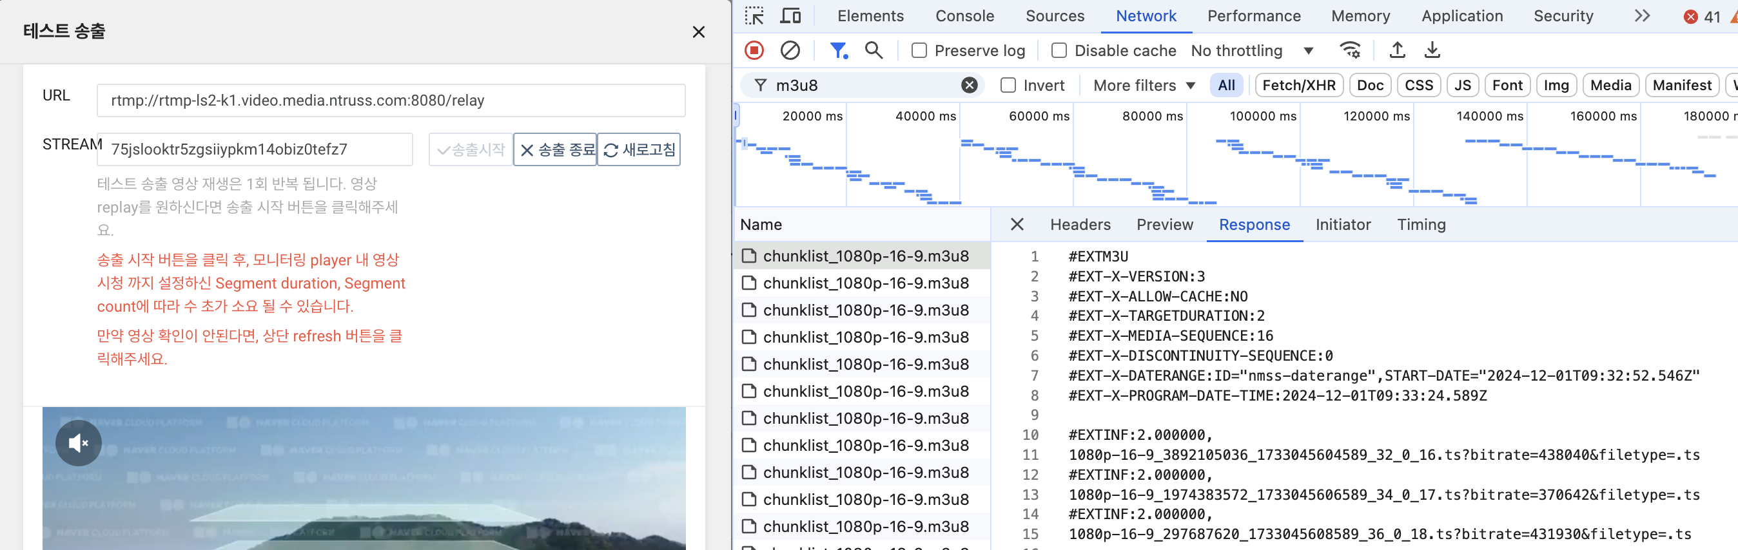Image resolution: width=1738 pixels, height=550 pixels.
Task: Open the network search magnifier
Action: (x=874, y=50)
